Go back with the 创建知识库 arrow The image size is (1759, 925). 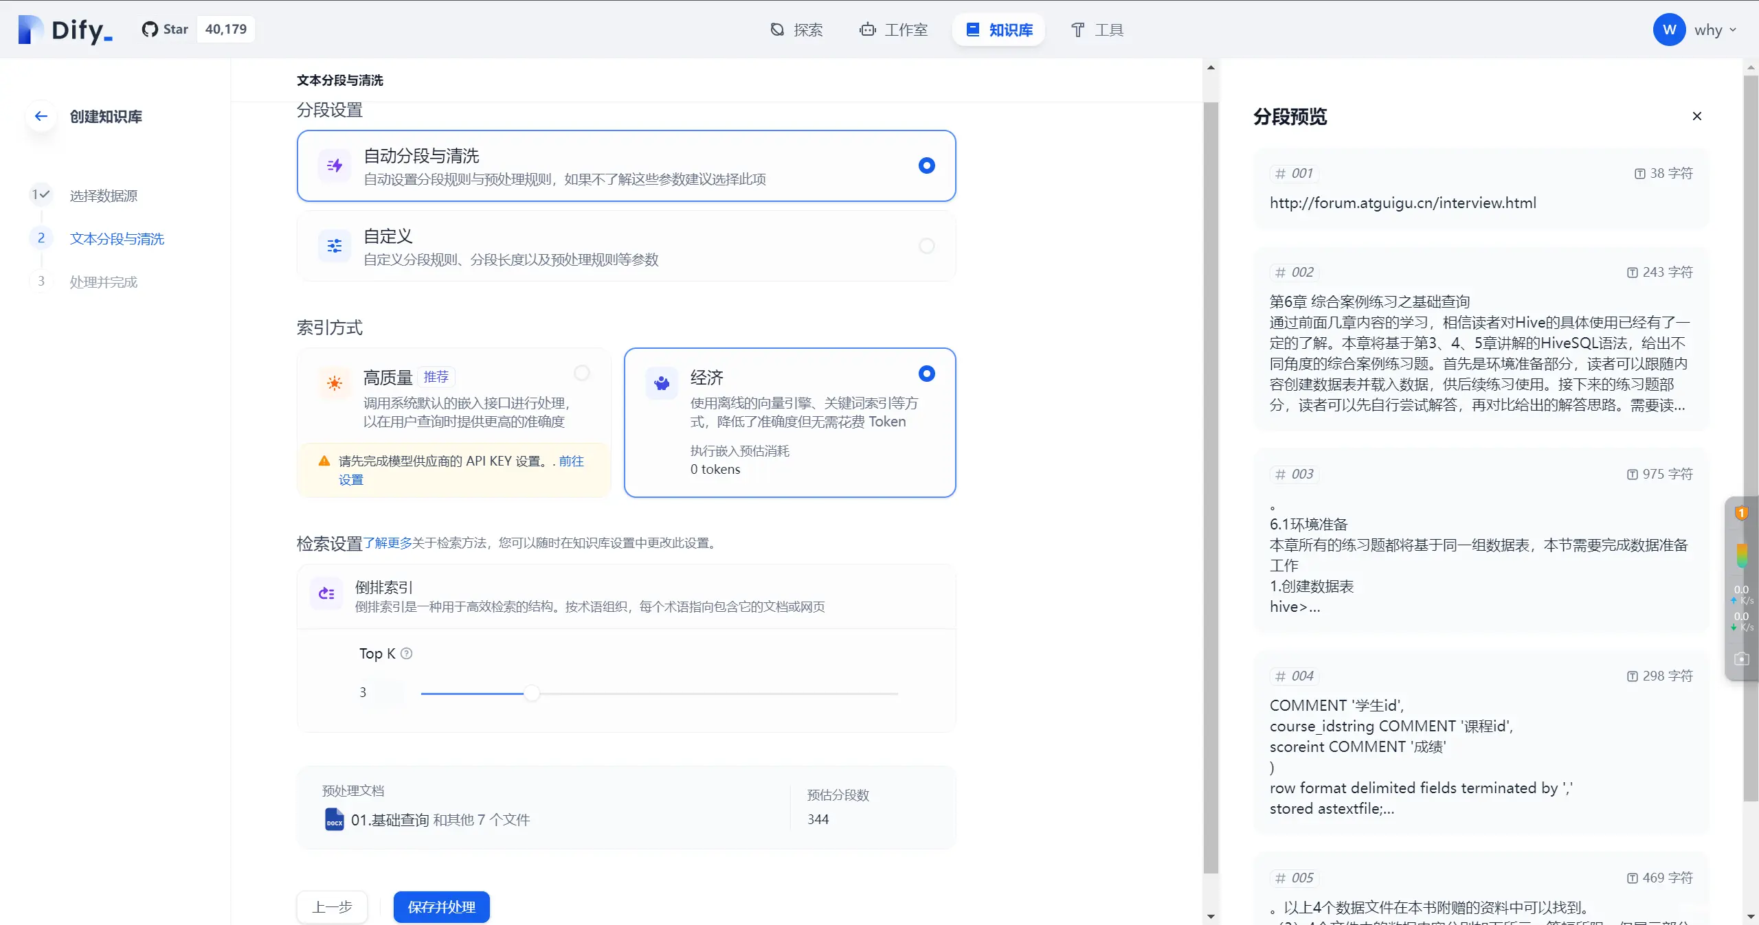(41, 116)
